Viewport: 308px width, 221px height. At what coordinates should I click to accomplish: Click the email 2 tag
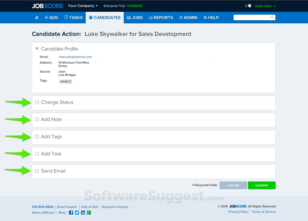click(65, 81)
